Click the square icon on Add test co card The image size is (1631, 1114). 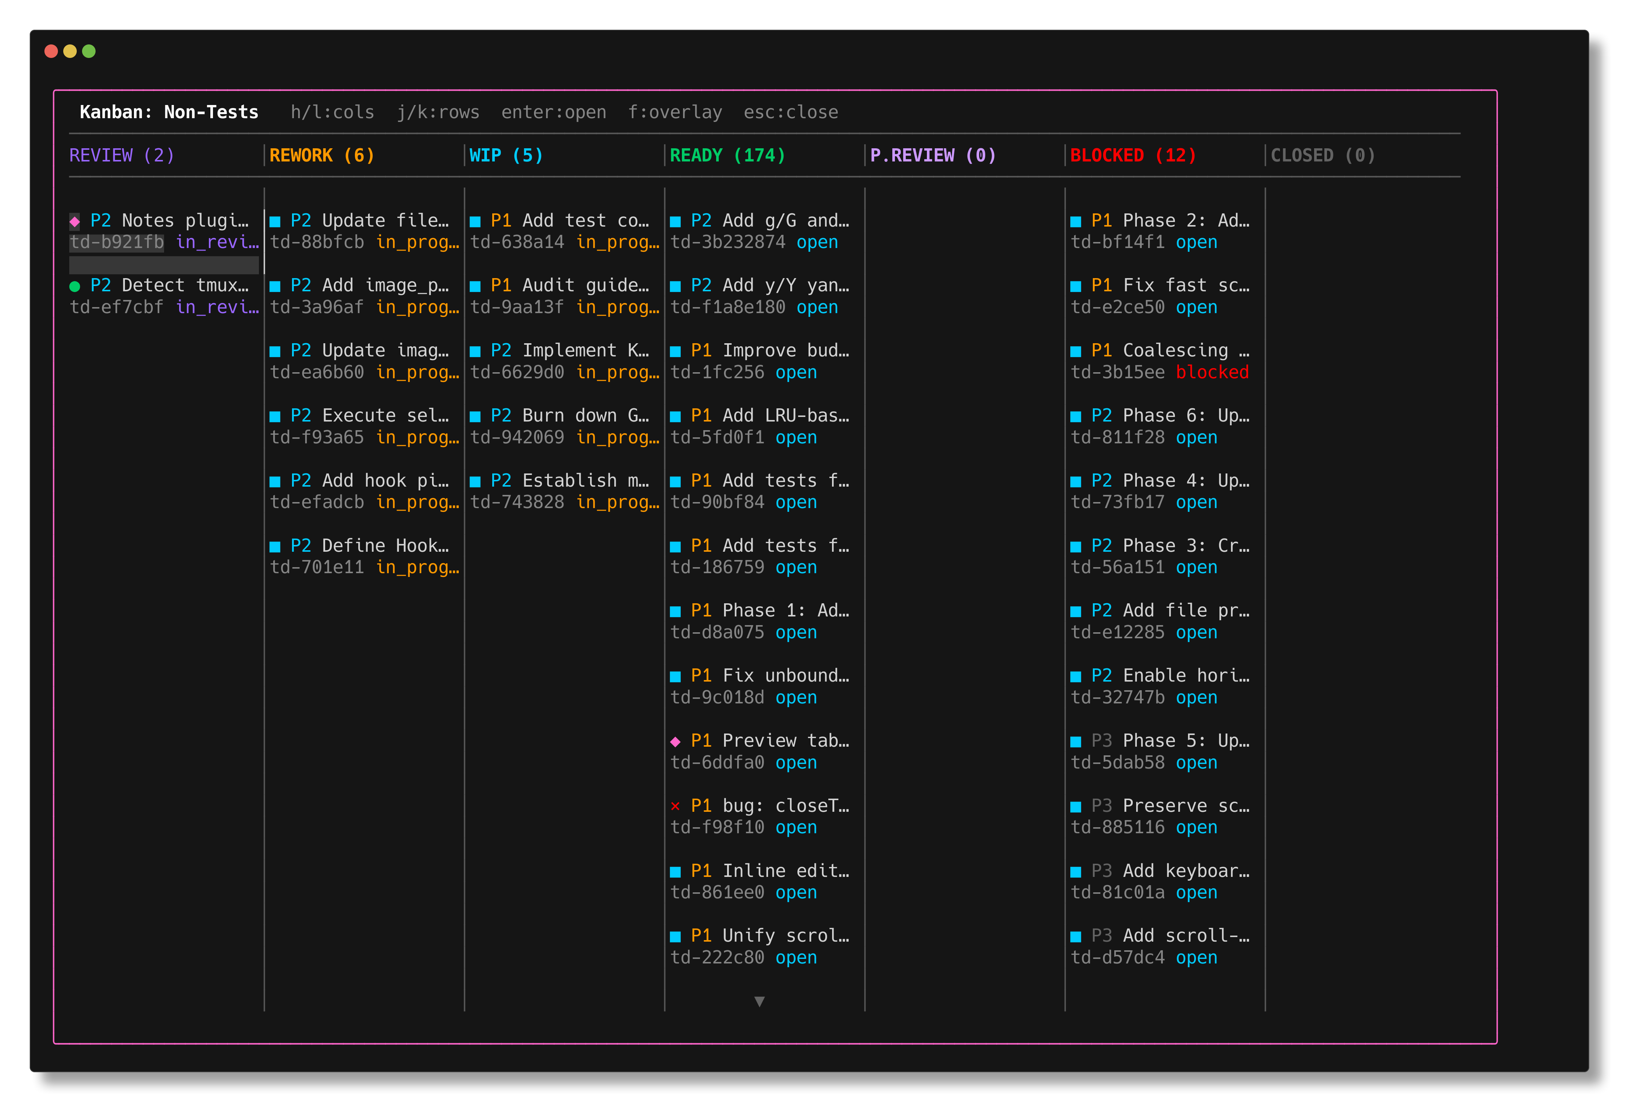[x=476, y=221]
